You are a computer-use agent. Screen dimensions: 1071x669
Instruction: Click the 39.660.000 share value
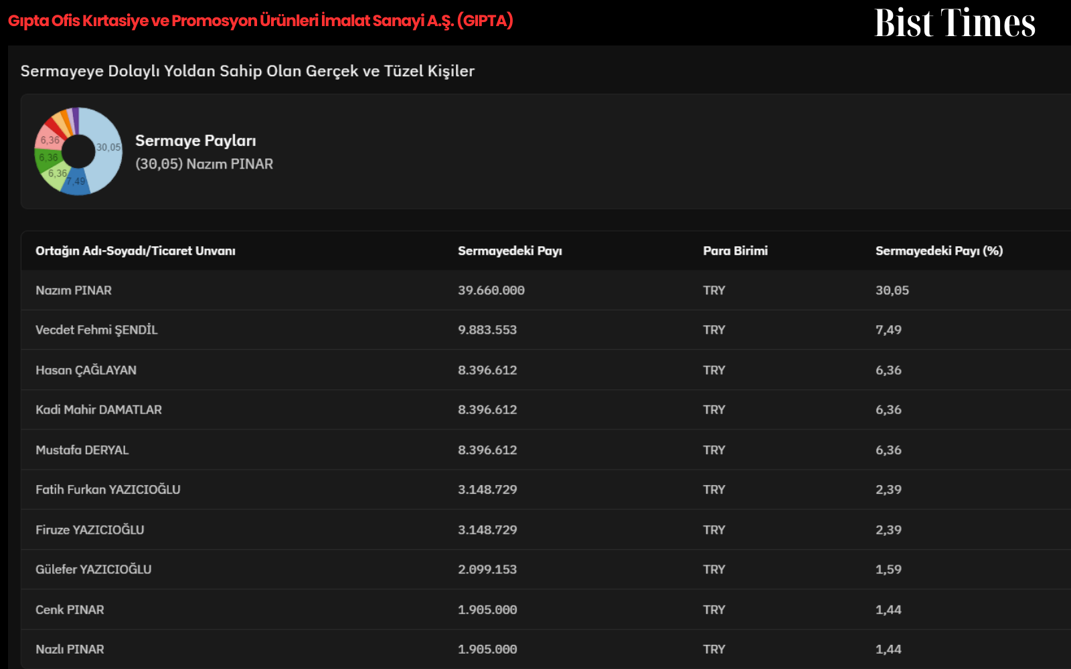click(491, 290)
